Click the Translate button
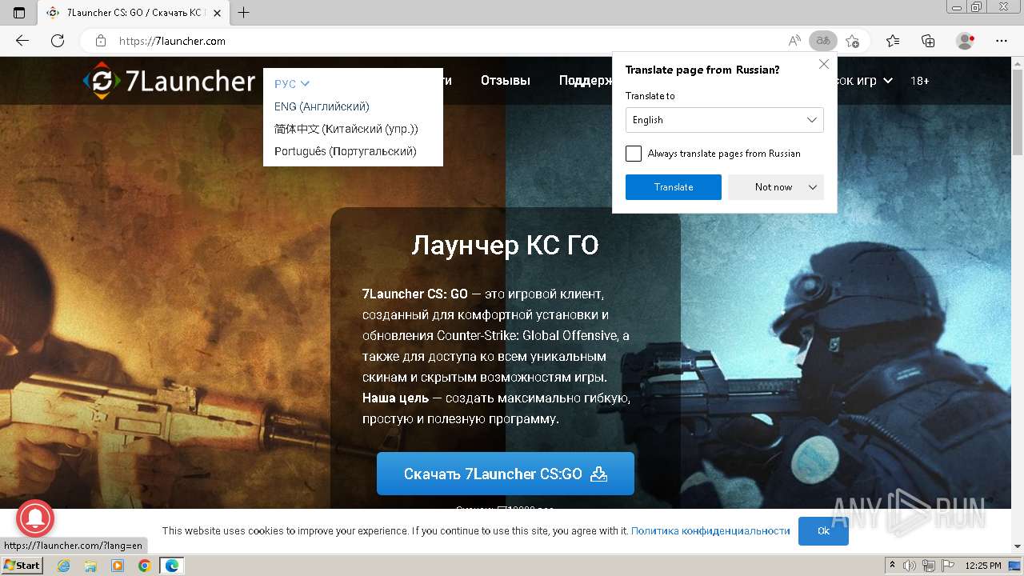 tap(674, 187)
